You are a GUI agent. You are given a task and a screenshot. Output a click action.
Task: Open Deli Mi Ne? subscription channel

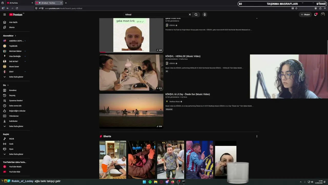pos(15,61)
